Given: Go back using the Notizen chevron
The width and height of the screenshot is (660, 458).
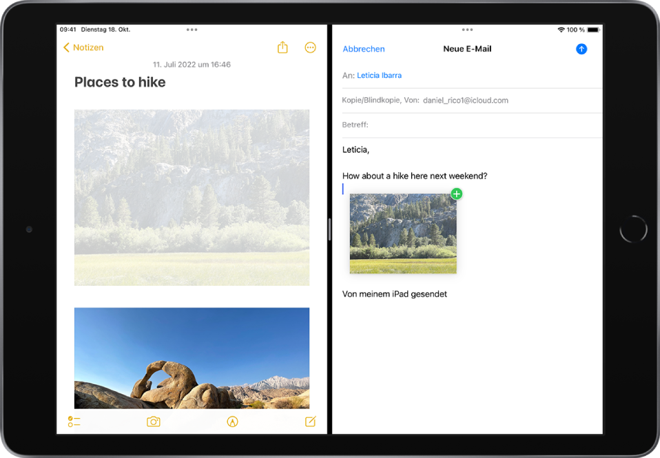Looking at the screenshot, I should pos(83,47).
